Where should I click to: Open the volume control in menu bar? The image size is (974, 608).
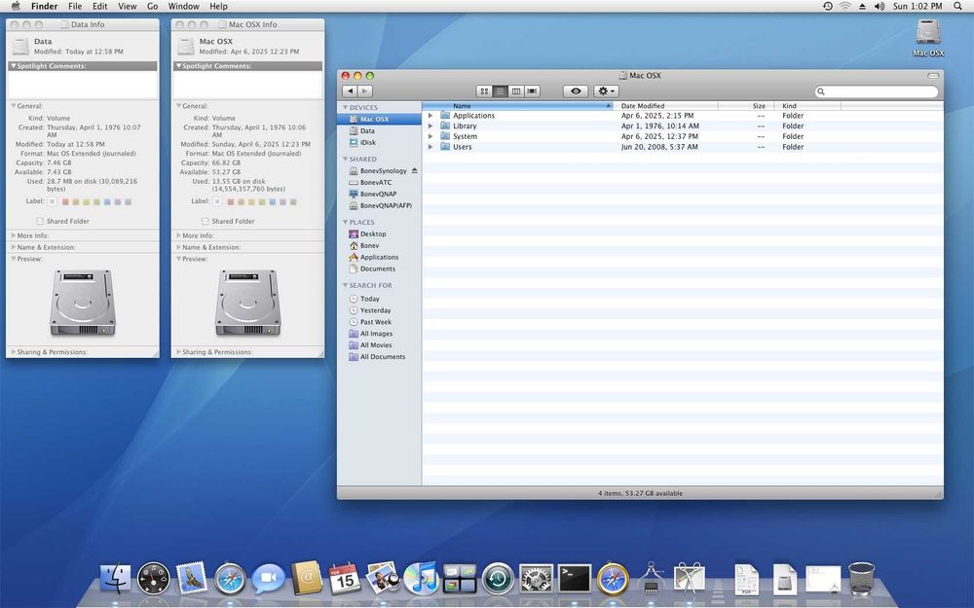(x=880, y=6)
